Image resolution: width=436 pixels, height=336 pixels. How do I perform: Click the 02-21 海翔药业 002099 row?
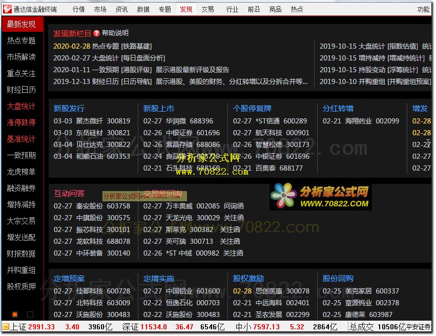pos(361,121)
